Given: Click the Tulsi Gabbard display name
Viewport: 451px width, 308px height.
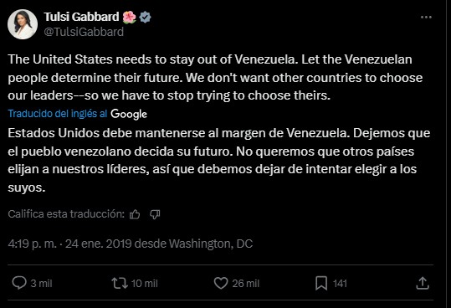Looking at the screenshot, I should coord(81,17).
